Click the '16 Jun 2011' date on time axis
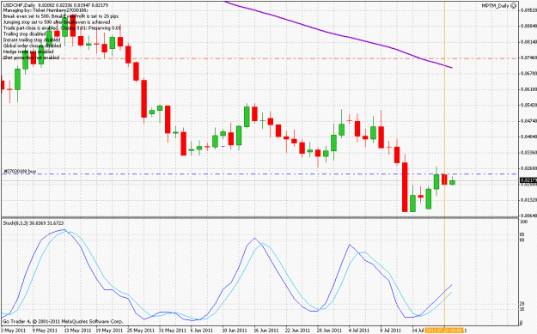 point(267,331)
